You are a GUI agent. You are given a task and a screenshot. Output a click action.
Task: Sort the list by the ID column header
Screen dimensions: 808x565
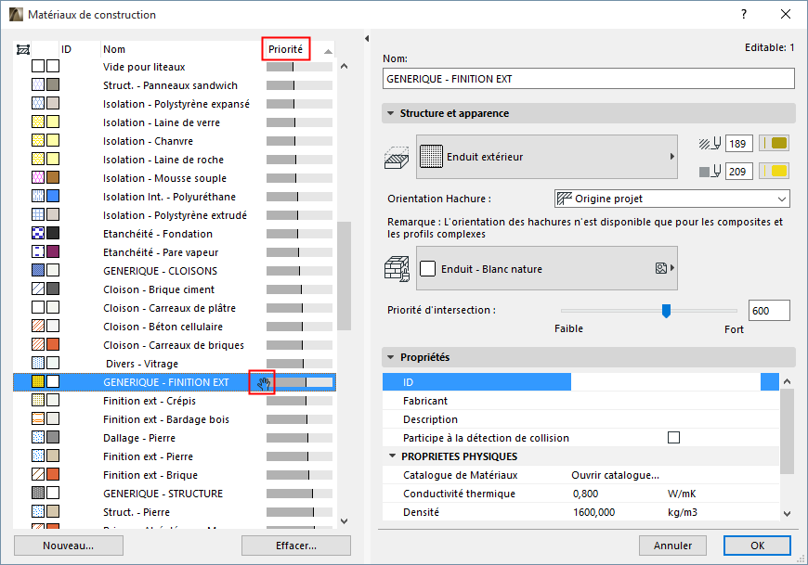pos(67,49)
